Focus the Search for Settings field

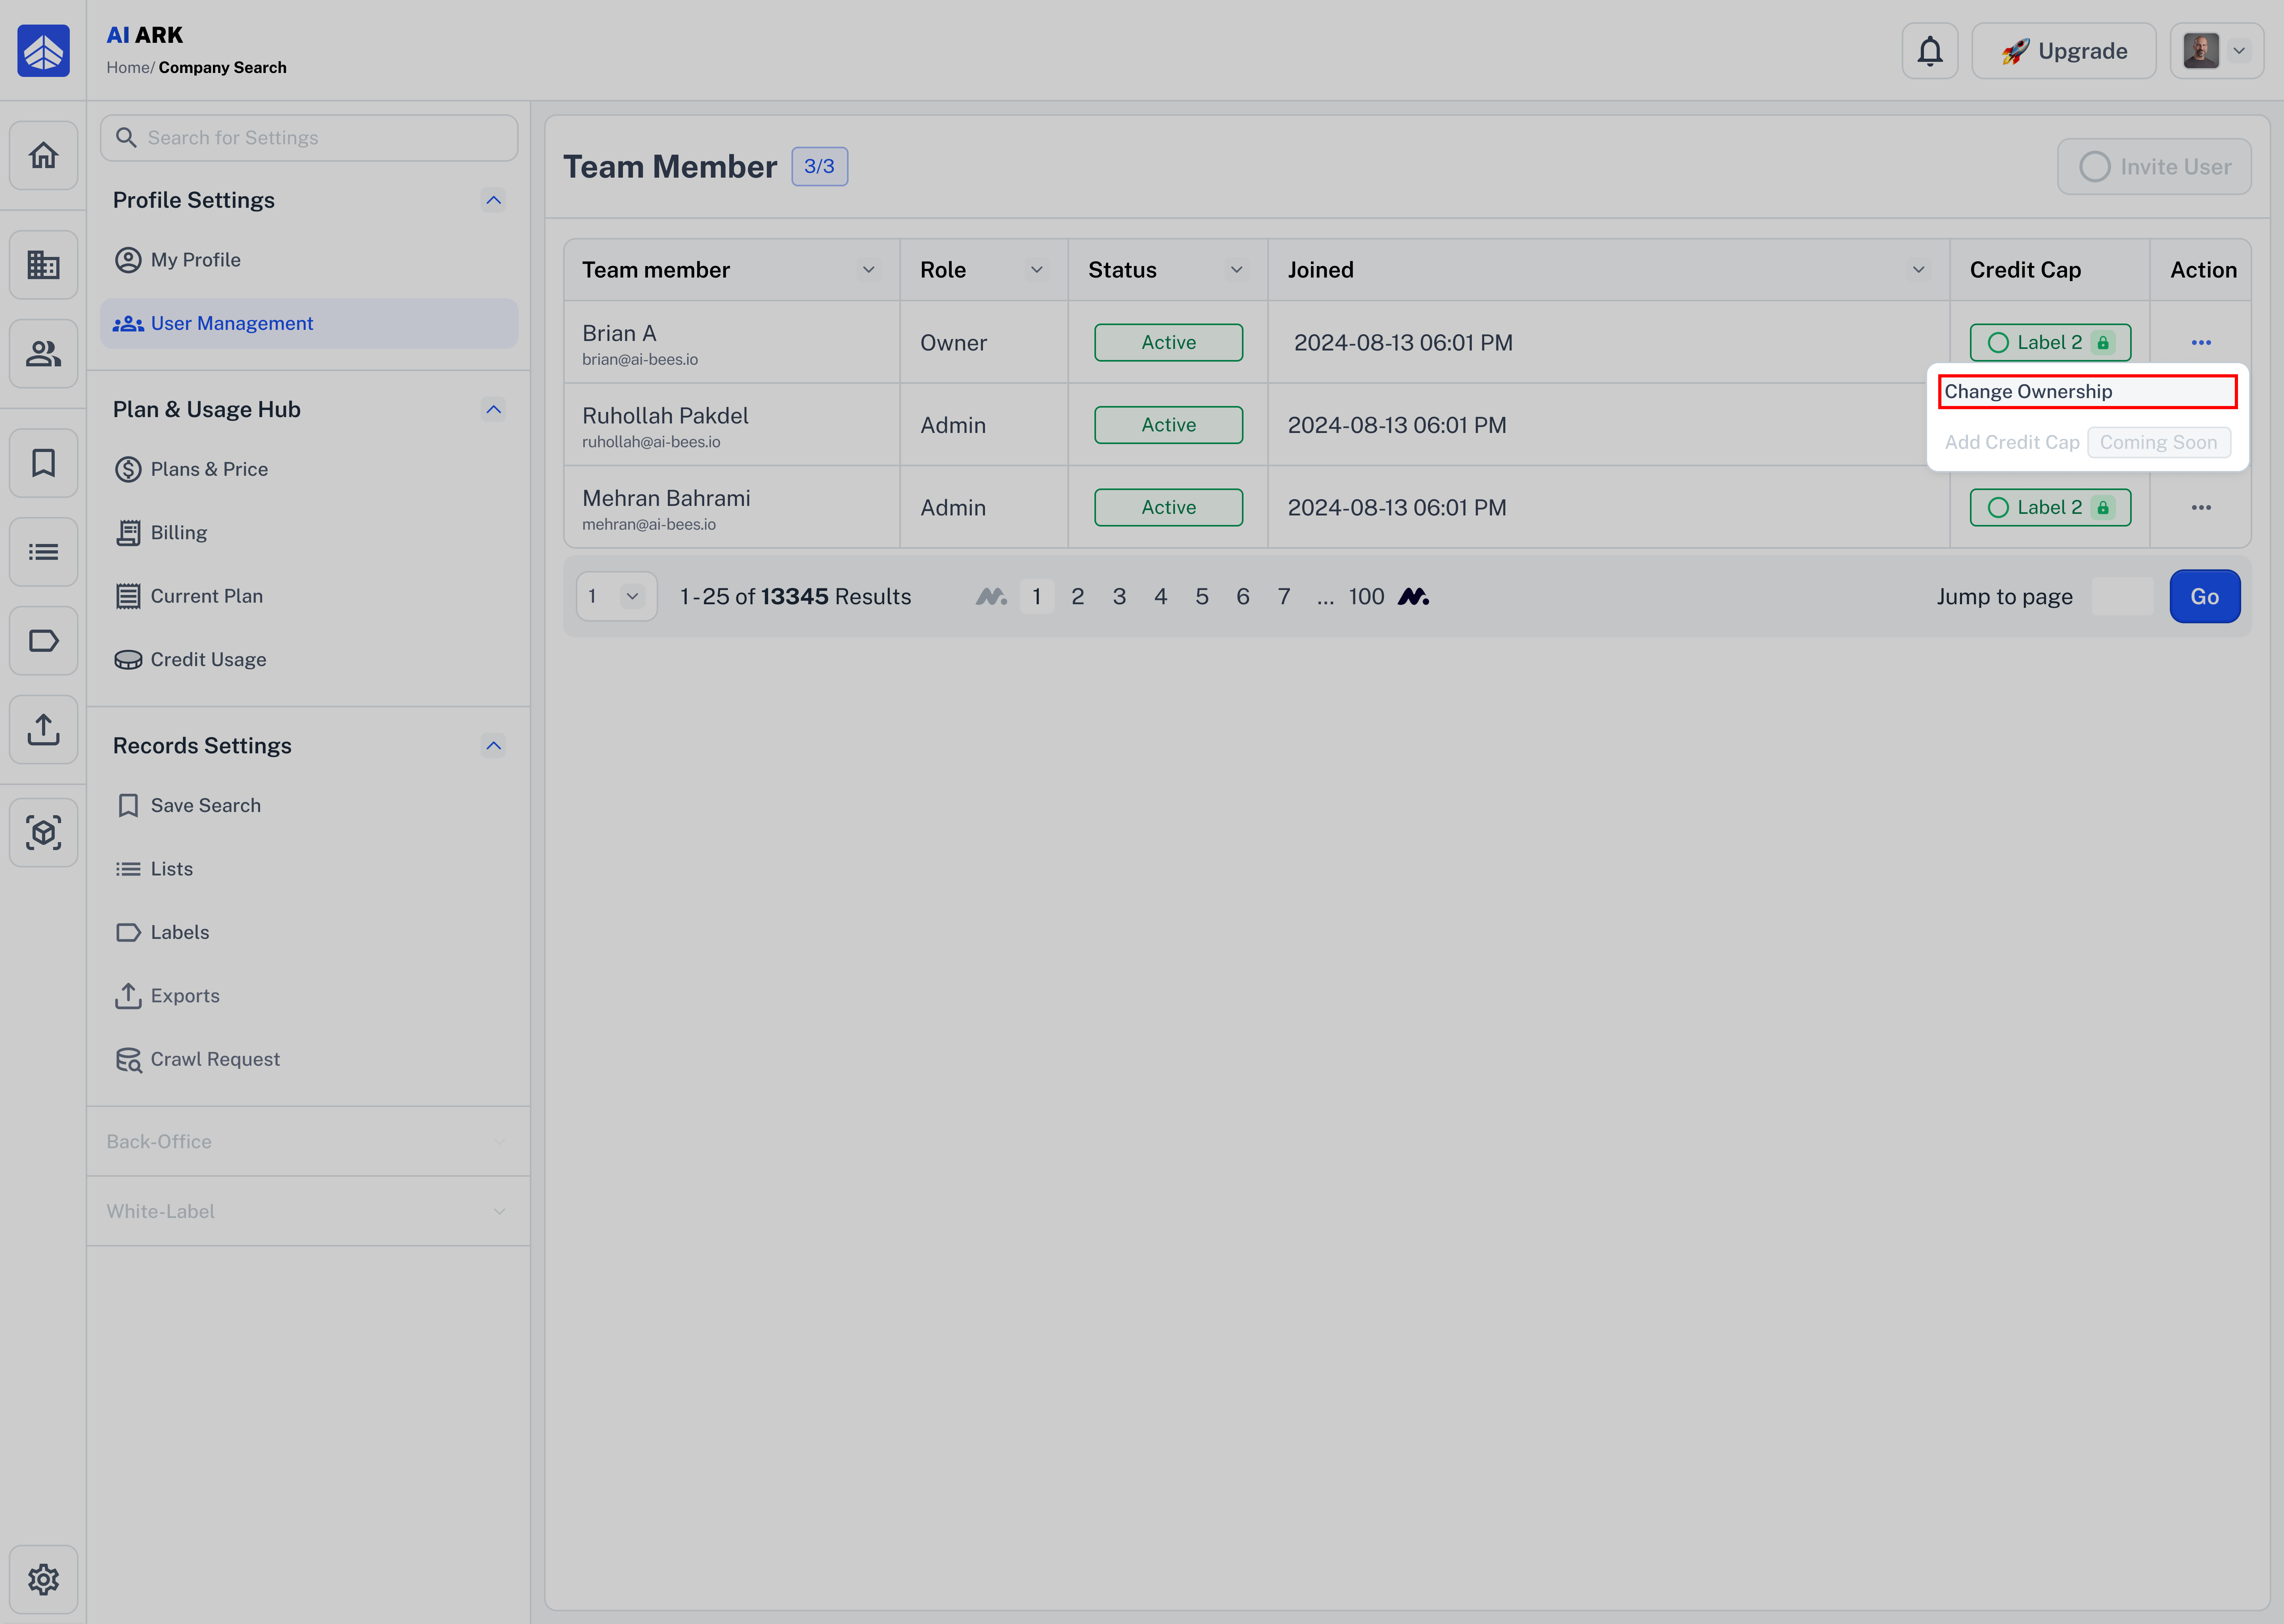click(x=309, y=138)
